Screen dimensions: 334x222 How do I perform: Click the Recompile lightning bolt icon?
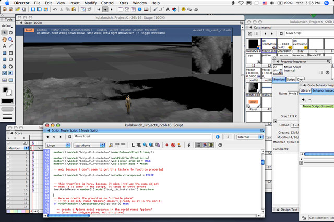[x=189, y=145]
